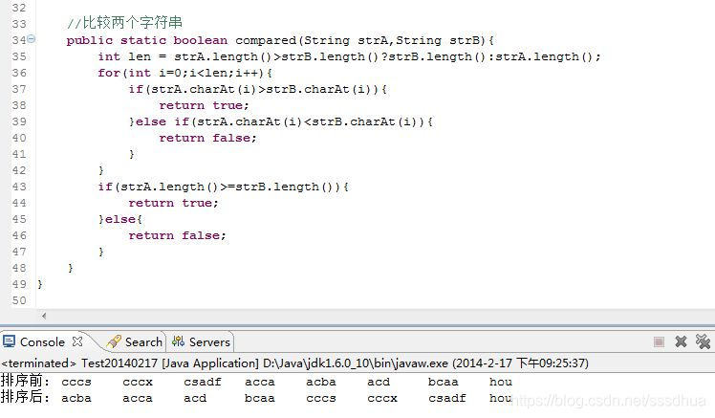Remove all terminated launches double-X icon
This screenshot has width=715, height=418.
703,341
